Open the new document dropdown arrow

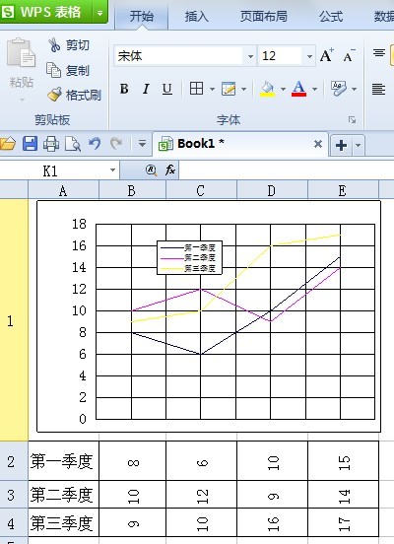(359, 145)
